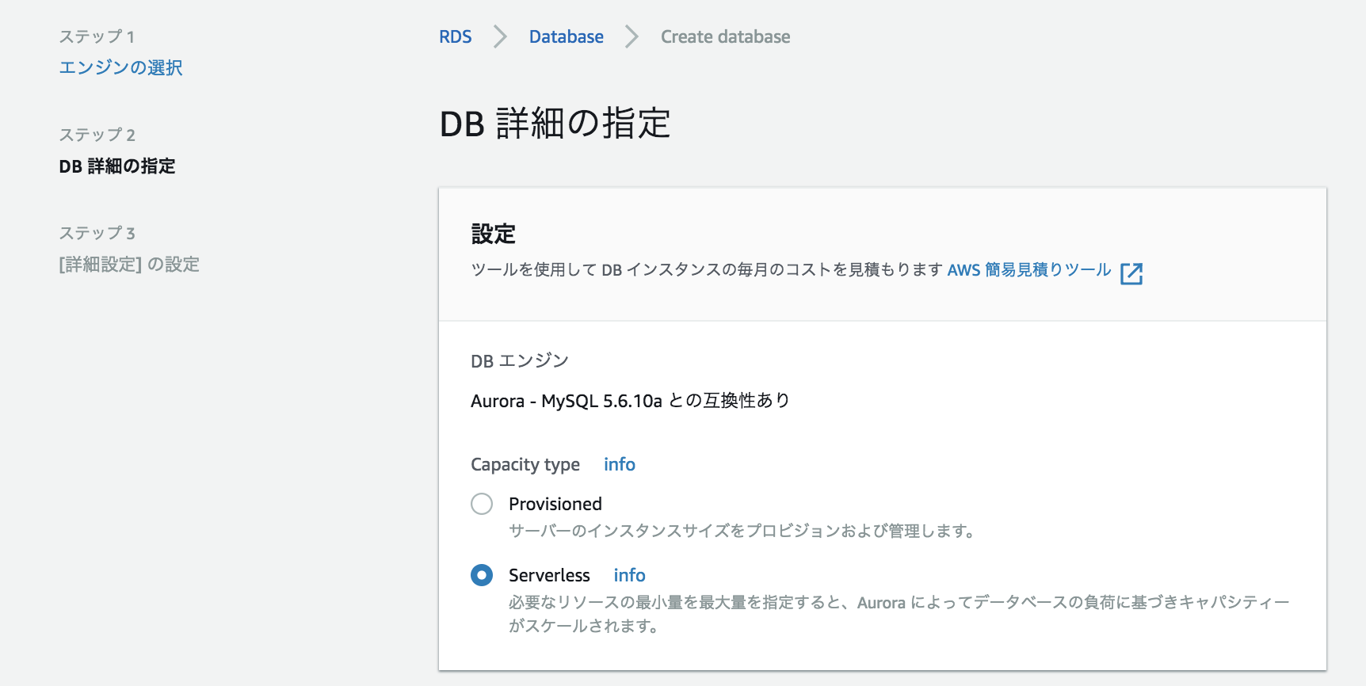The height and width of the screenshot is (686, 1366).
Task: Click the Provisioned description サーバーのインスタンスサイズ text
Action: [743, 531]
